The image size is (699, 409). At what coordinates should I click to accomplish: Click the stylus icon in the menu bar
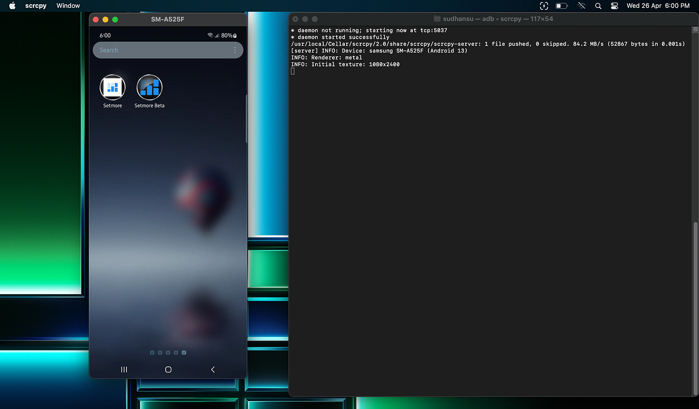581,6
